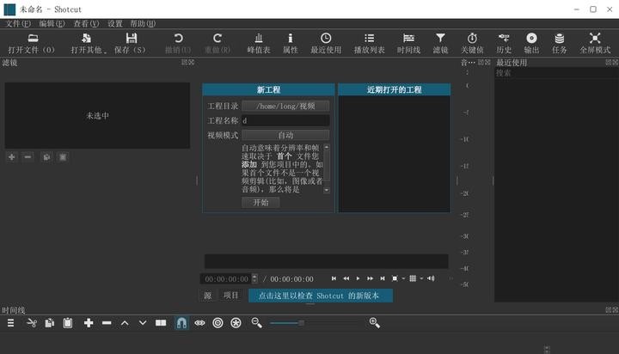The image size is (619, 354).
Task: Toggle scrub while dragging eye icon
Action: click(199, 322)
